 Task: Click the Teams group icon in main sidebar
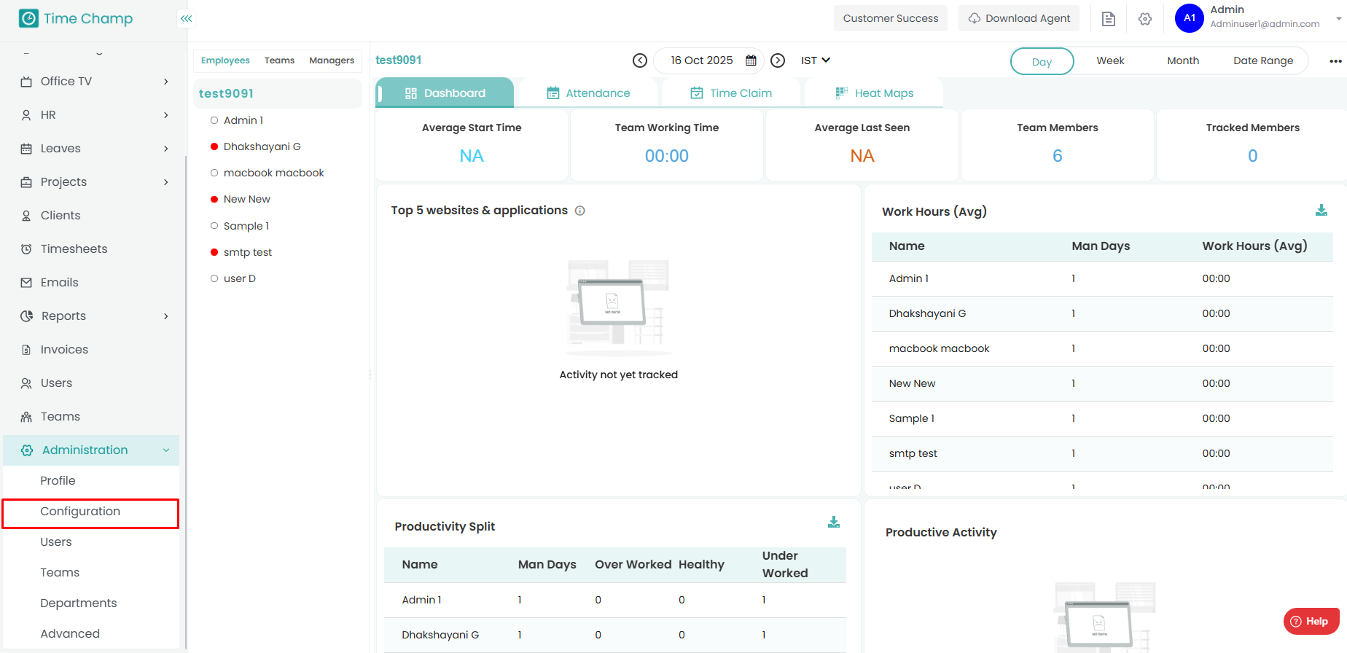point(26,417)
